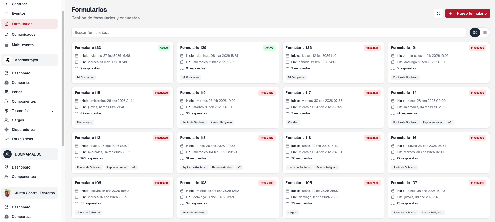Switch to list view layout
Image resolution: width=495 pixels, height=222 pixels.
click(x=485, y=32)
